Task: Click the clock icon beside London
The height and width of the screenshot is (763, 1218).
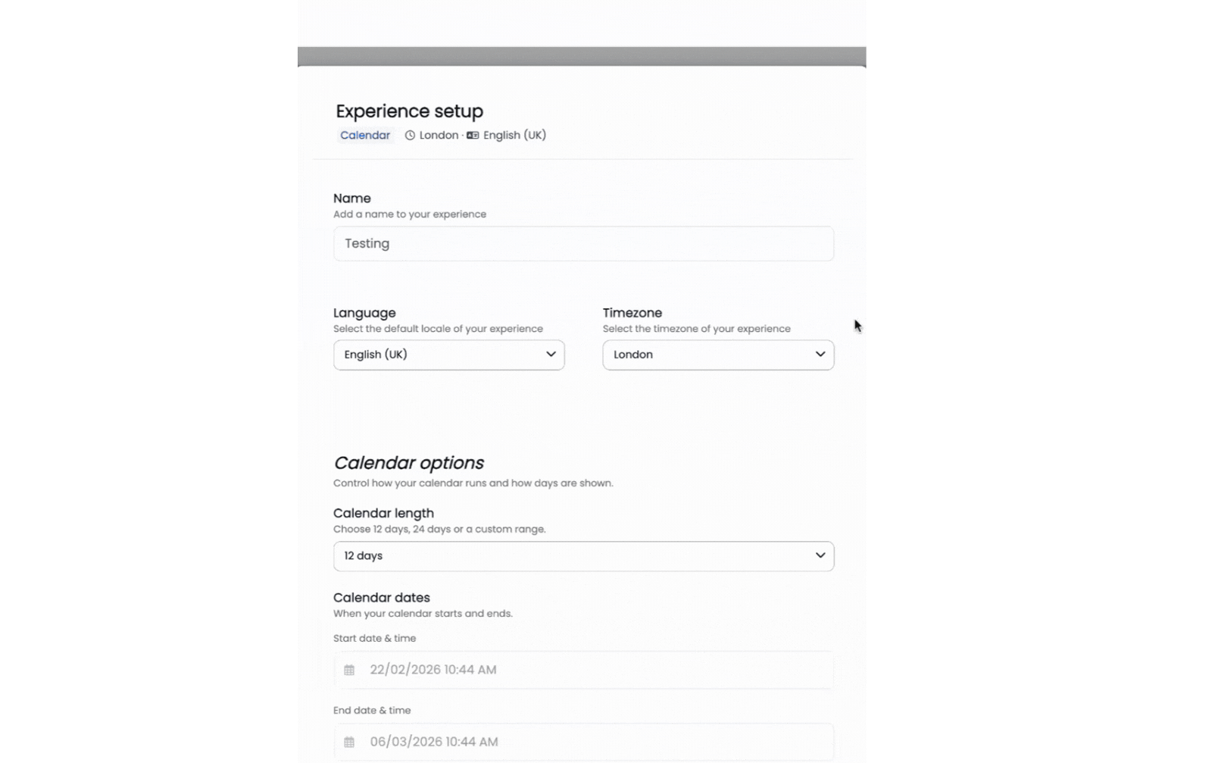Action: (x=410, y=136)
